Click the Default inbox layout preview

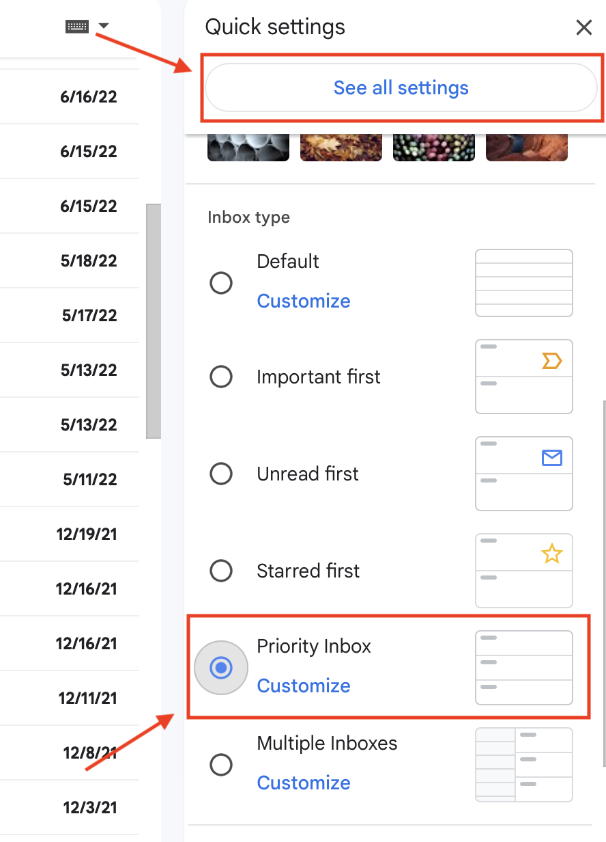[523, 283]
